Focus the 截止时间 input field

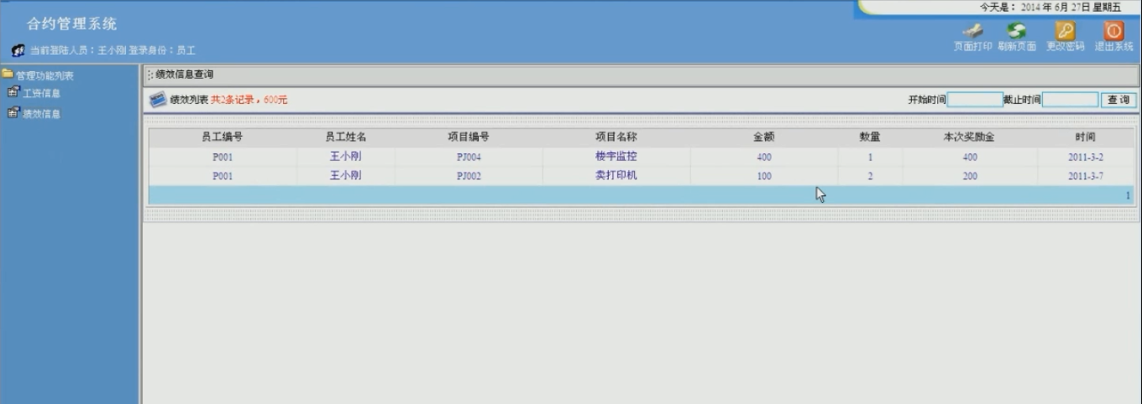[x=1070, y=100]
